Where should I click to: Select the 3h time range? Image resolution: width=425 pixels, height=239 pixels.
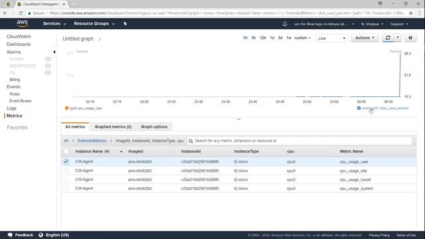point(254,38)
